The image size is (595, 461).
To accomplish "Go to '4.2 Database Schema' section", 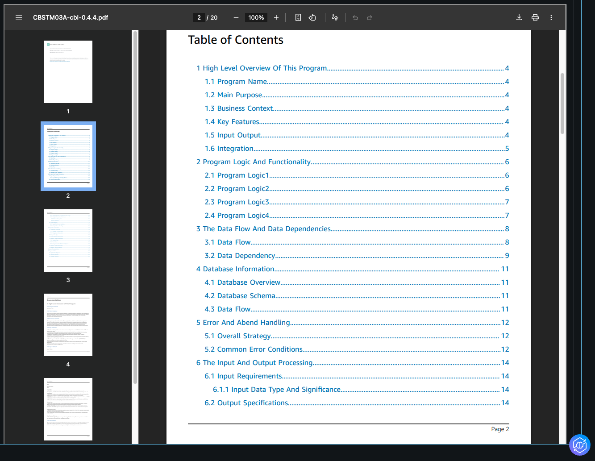I will point(240,296).
